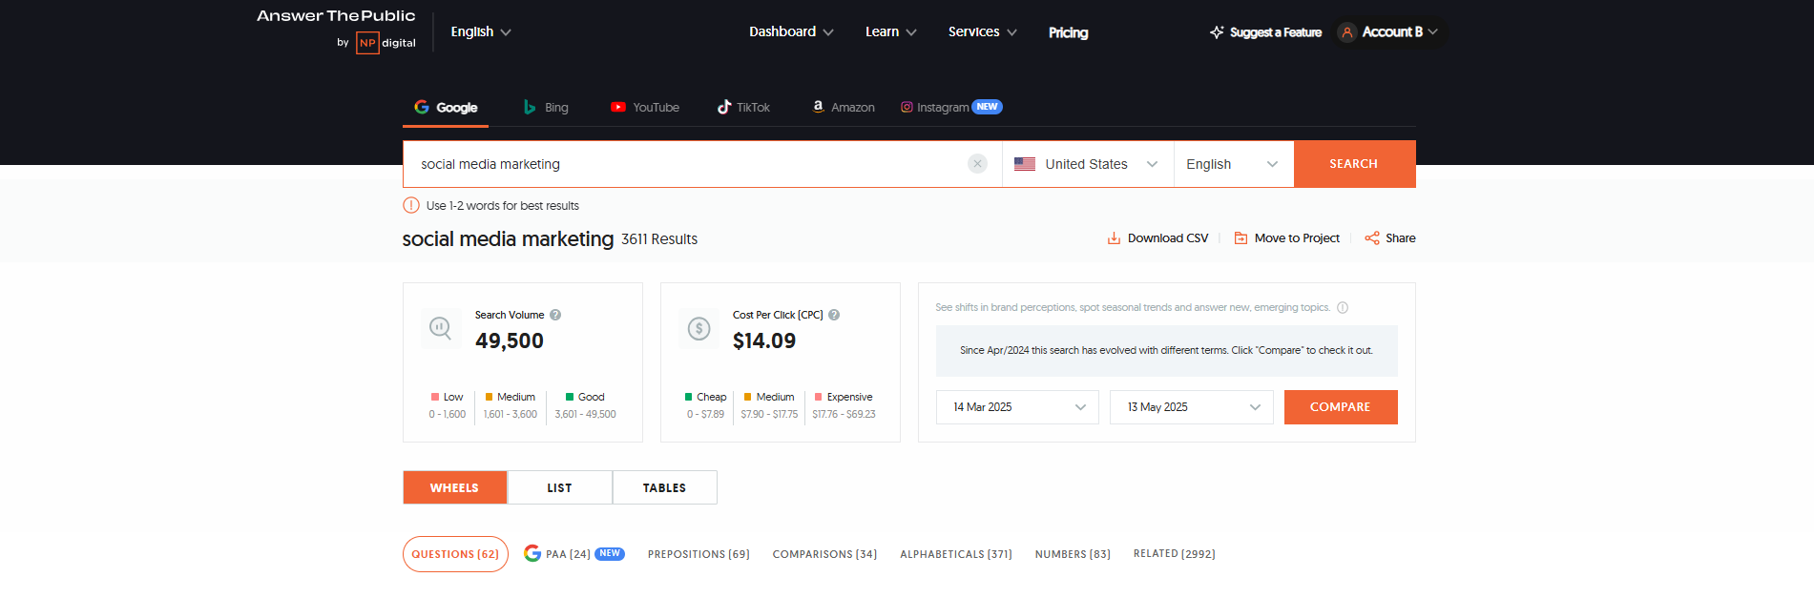Click the Compare button
The height and width of the screenshot is (598, 1814).
tap(1340, 407)
